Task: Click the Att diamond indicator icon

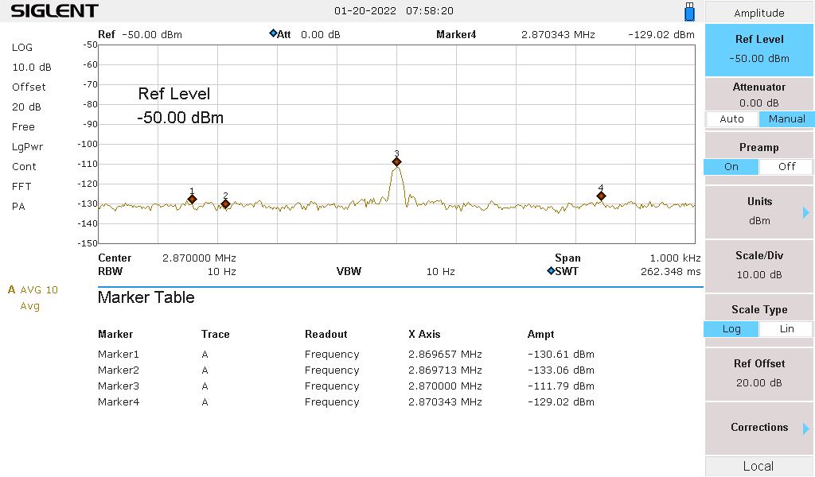Action: 273,33
